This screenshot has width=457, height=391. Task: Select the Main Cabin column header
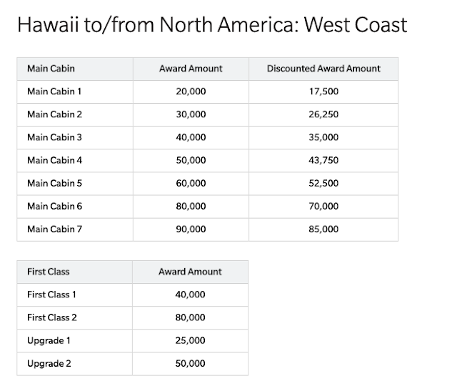click(x=51, y=69)
